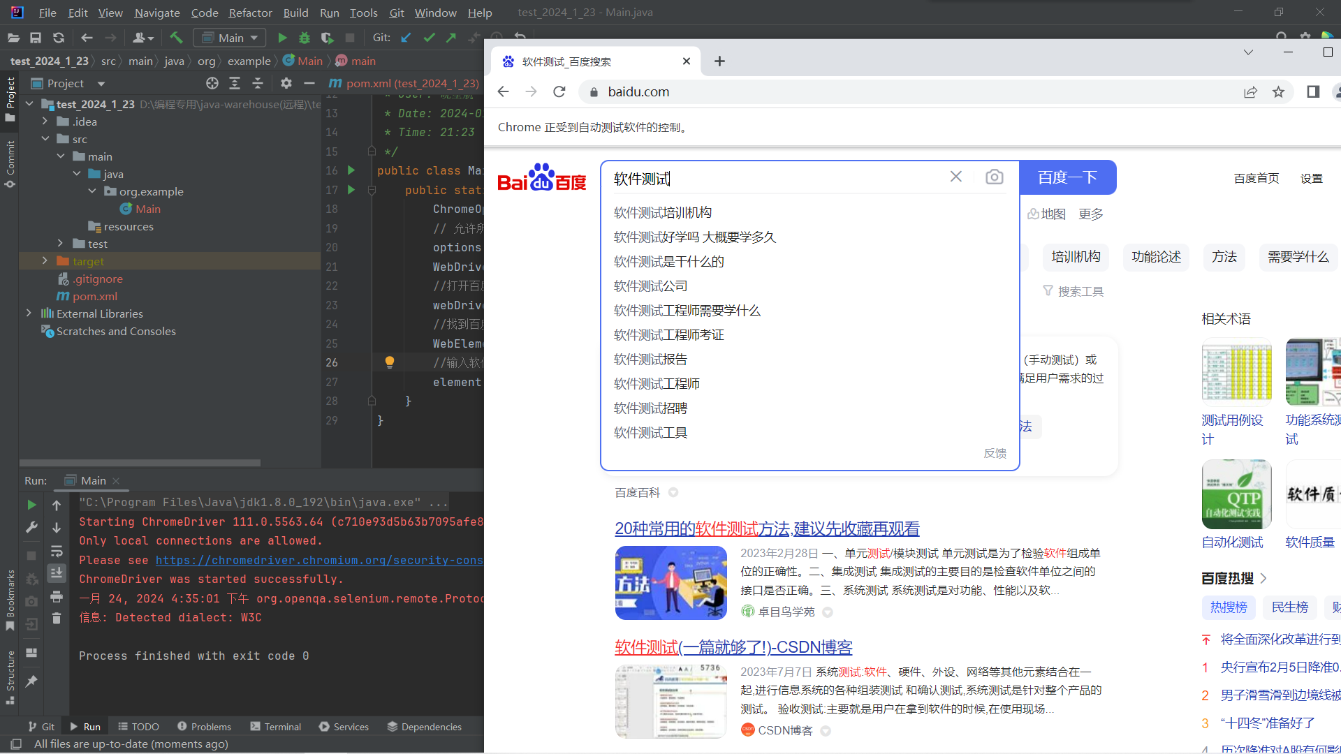Image resolution: width=1341 pixels, height=754 pixels.
Task: Toggle bookmark star in Chrome address bar
Action: pyautogui.click(x=1278, y=91)
